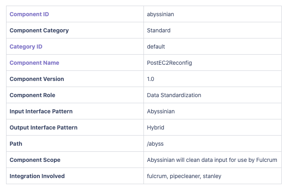This screenshot has height=189, width=287.
Task: Select the 'Hybrid' output pattern value
Action: tap(156, 127)
